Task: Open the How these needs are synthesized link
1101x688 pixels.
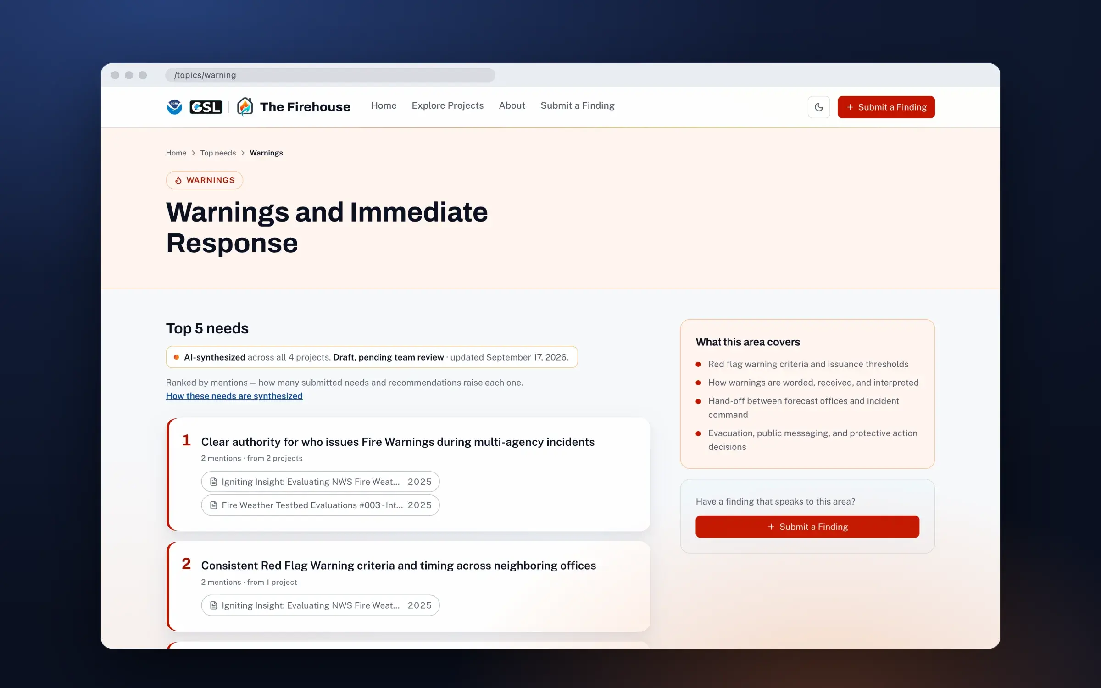Action: pyautogui.click(x=234, y=396)
